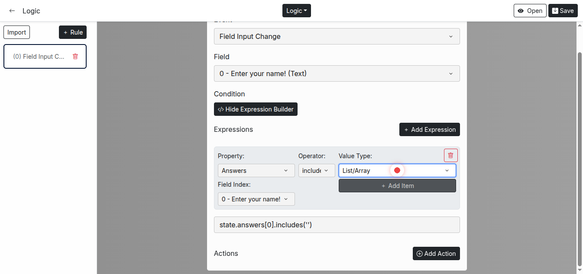Click the plus icon on Add Expression
583x274 pixels.
(x=406, y=130)
